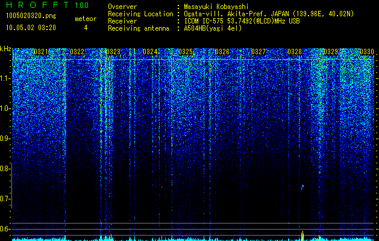This screenshot has width=379, height=241.
Task: Click the 0330 time marker
Action: 367,52
